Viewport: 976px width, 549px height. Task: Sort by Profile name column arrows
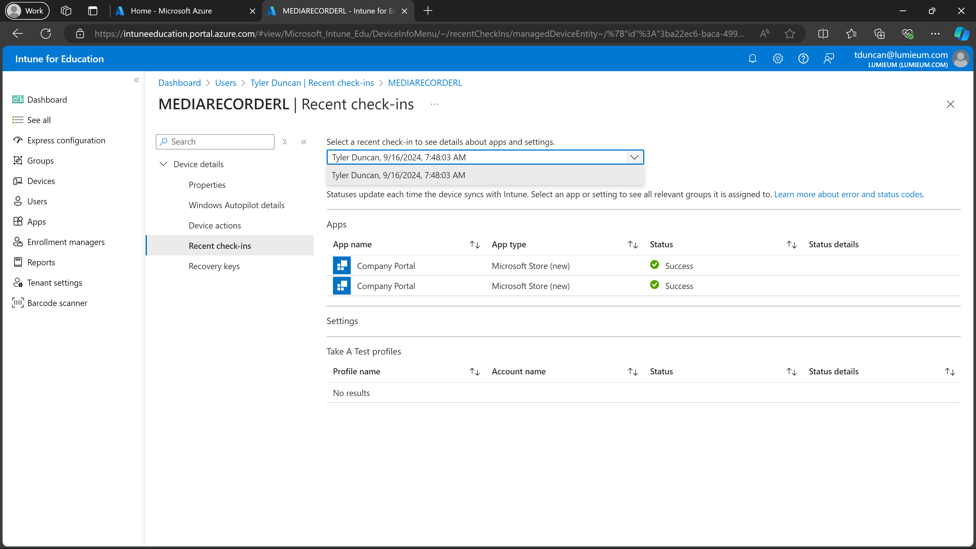point(475,372)
